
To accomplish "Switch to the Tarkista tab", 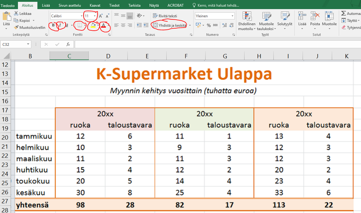I will [134, 5].
